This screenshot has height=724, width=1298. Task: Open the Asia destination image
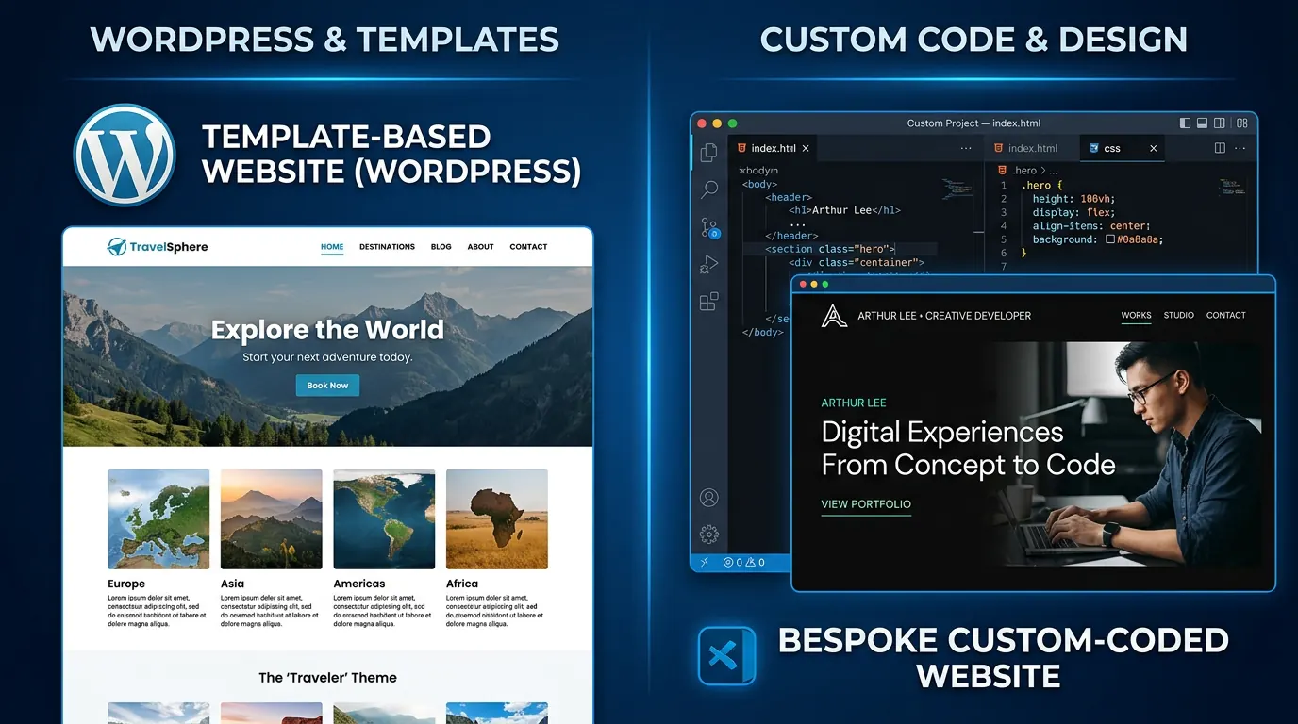click(x=271, y=519)
